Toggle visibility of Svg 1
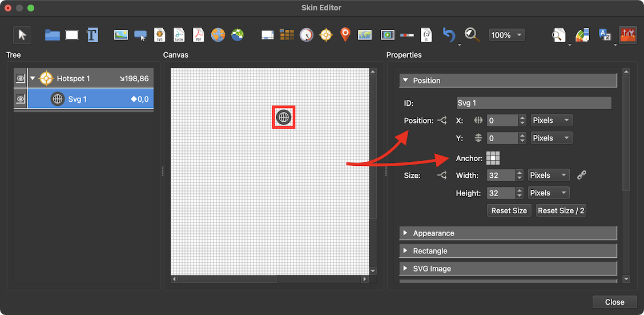644x315 pixels. pyautogui.click(x=21, y=99)
